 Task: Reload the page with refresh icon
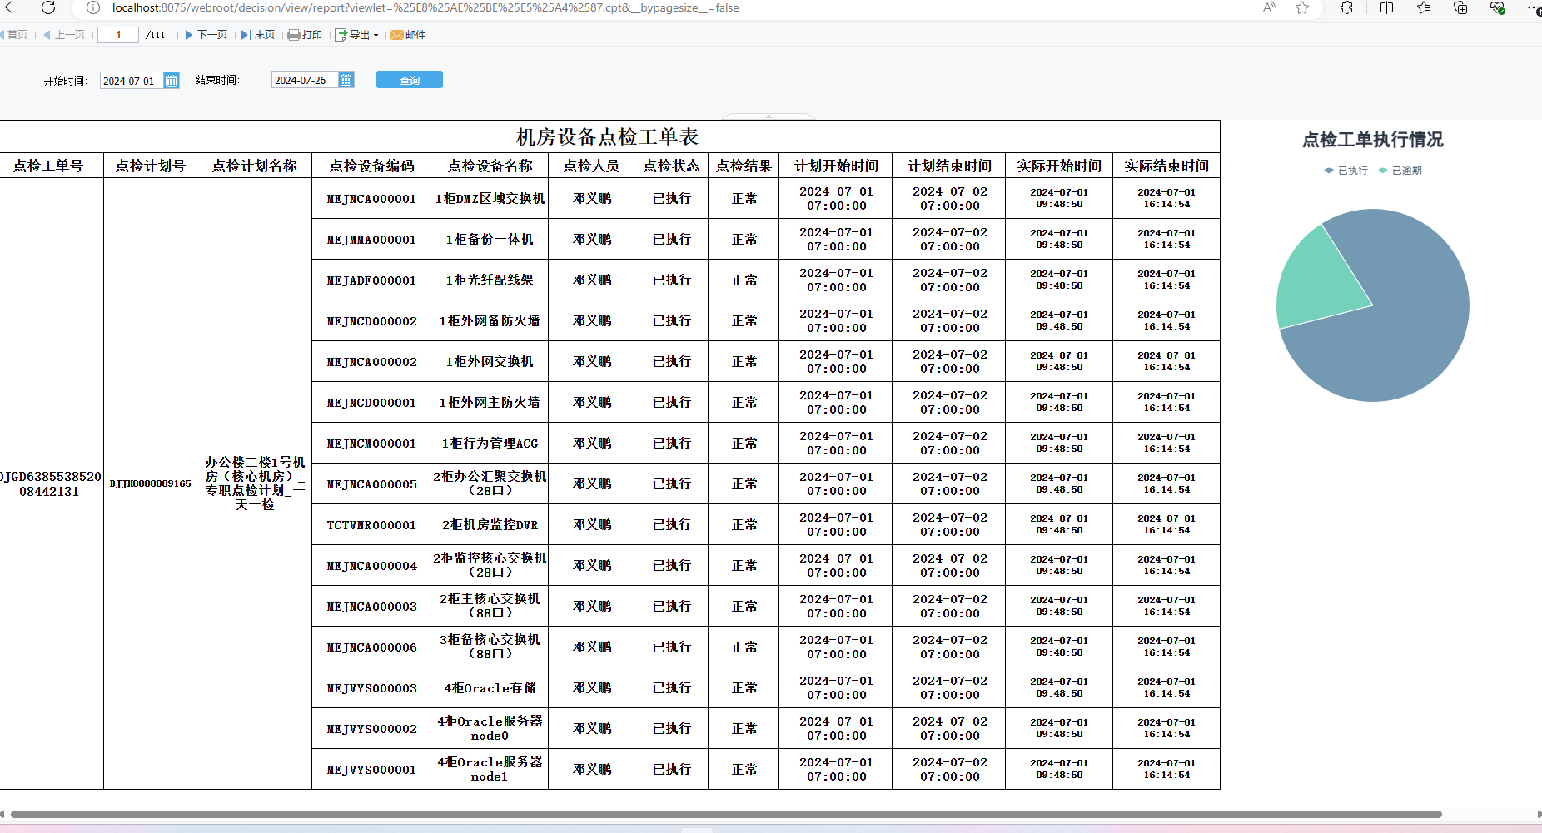tap(48, 7)
